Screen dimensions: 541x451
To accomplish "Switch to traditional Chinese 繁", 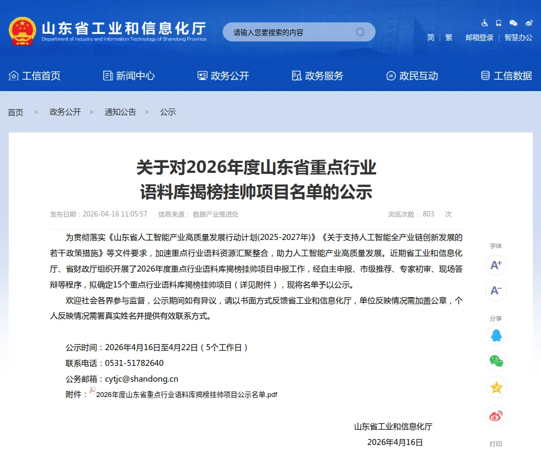I will (x=449, y=38).
